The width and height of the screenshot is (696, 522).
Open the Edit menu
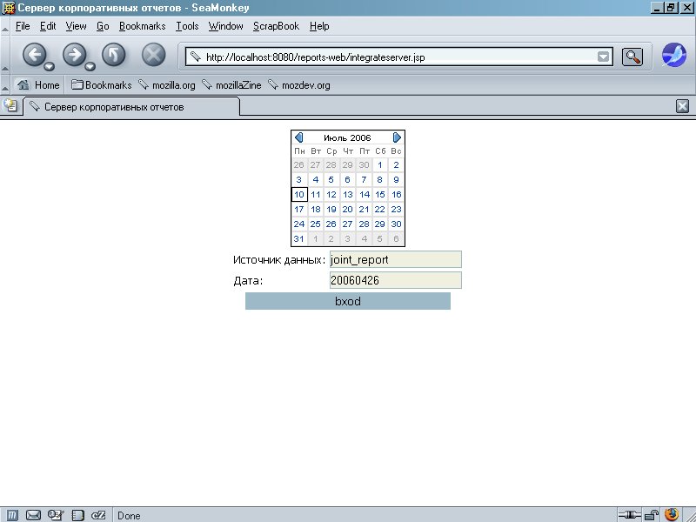[x=48, y=26]
